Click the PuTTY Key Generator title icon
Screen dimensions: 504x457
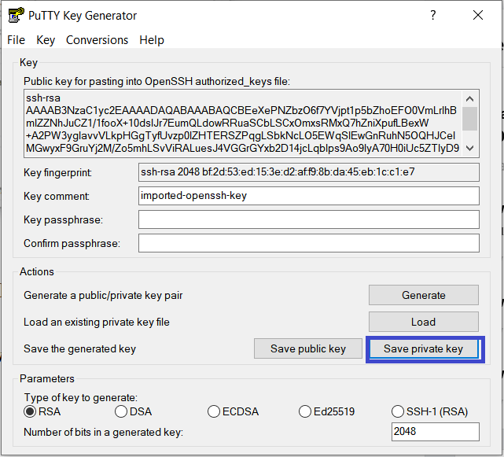[x=16, y=15]
